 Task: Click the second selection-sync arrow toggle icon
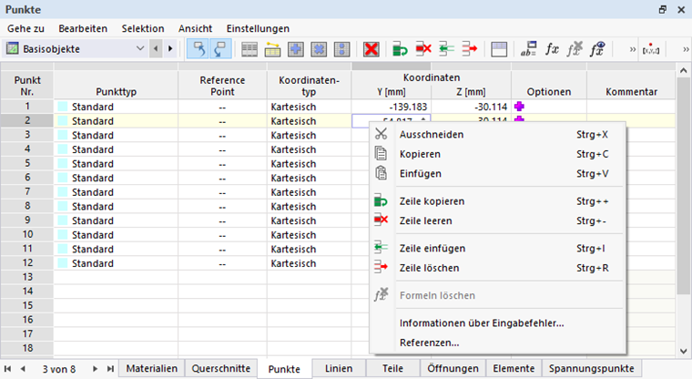219,49
